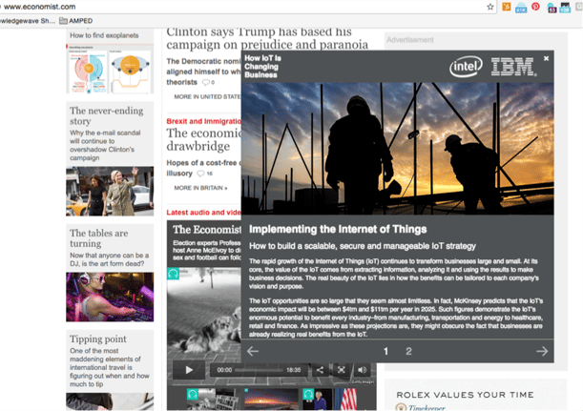Click 'MORE IN BRITAIN' link
Screen dimensions: 583x411
[x=200, y=188]
